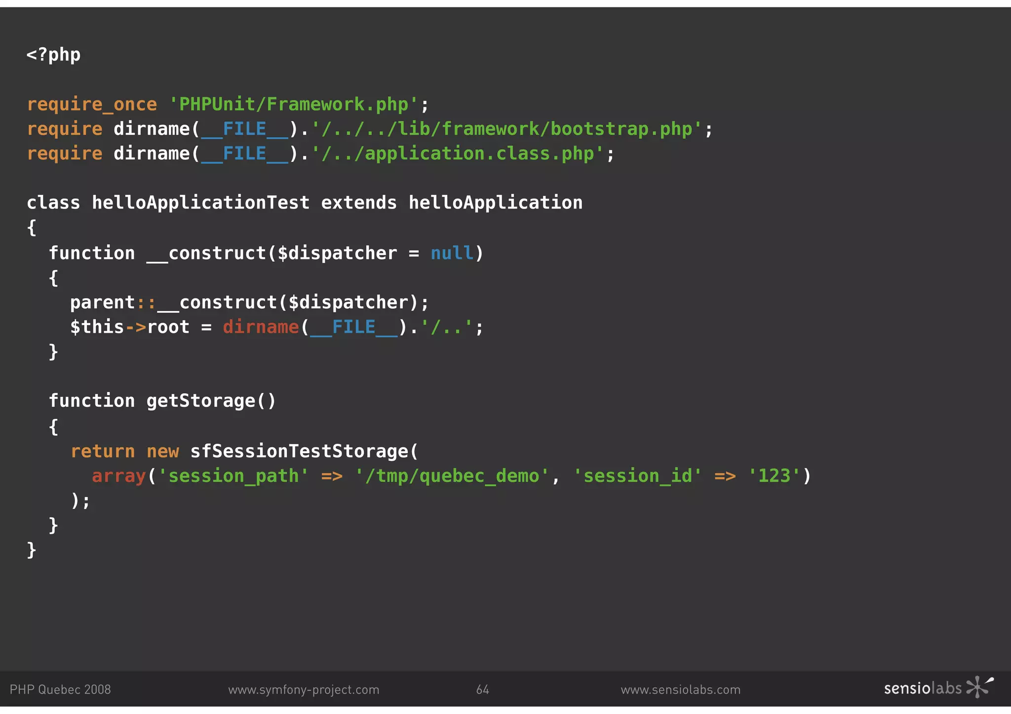Click the red dirname function call
The image size is (1011, 714).
(x=261, y=327)
